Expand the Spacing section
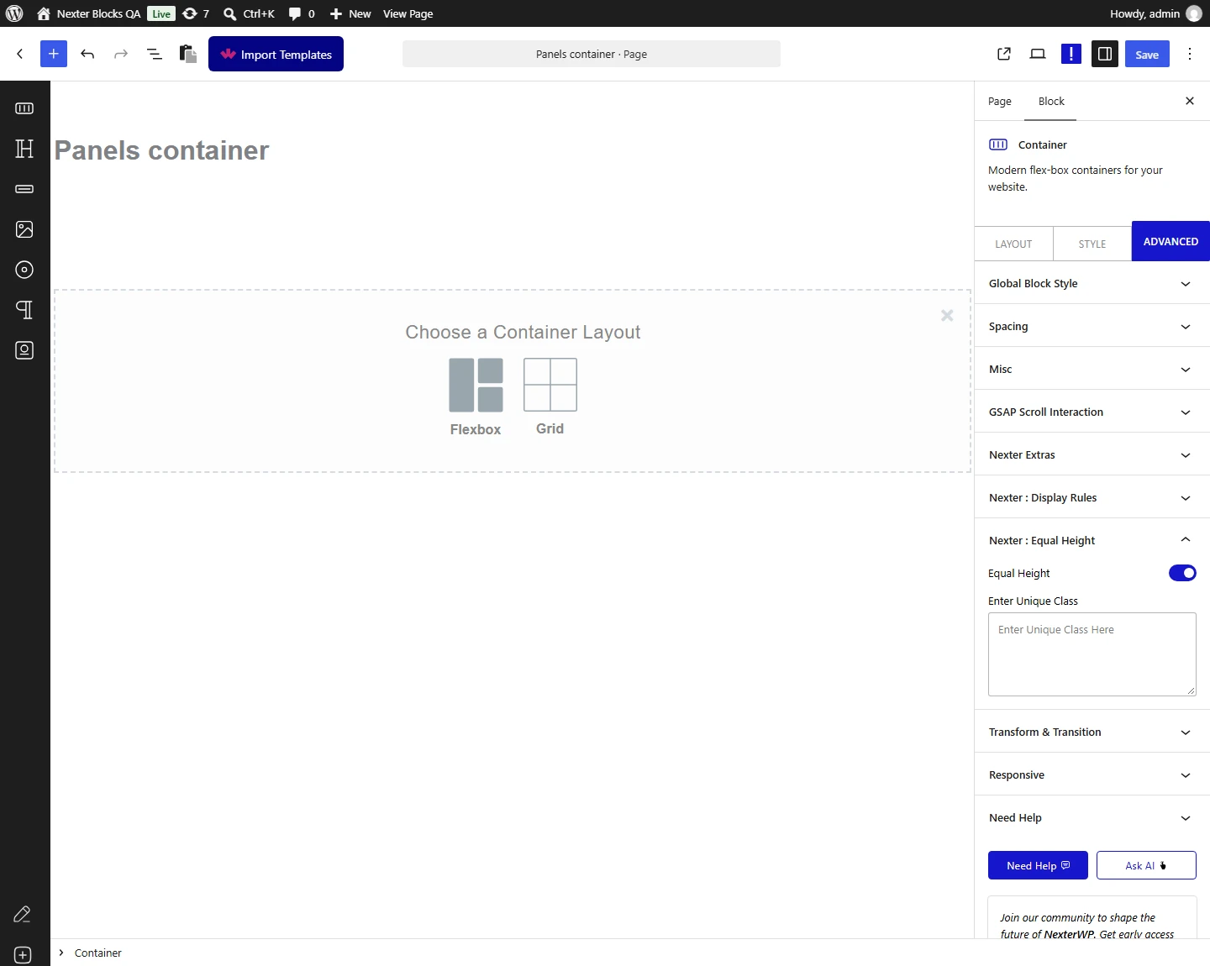Viewport: 1210px width, 966px height. pos(1092,326)
